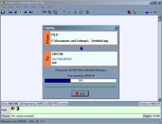162x124 pixels.
Task: Expand the back arrow history dropdown
Action: [x=151, y=13]
